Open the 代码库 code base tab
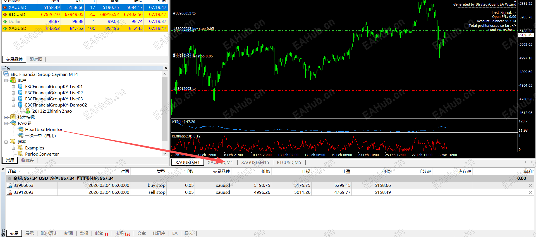Screen dimensions: 536x237 159,233
